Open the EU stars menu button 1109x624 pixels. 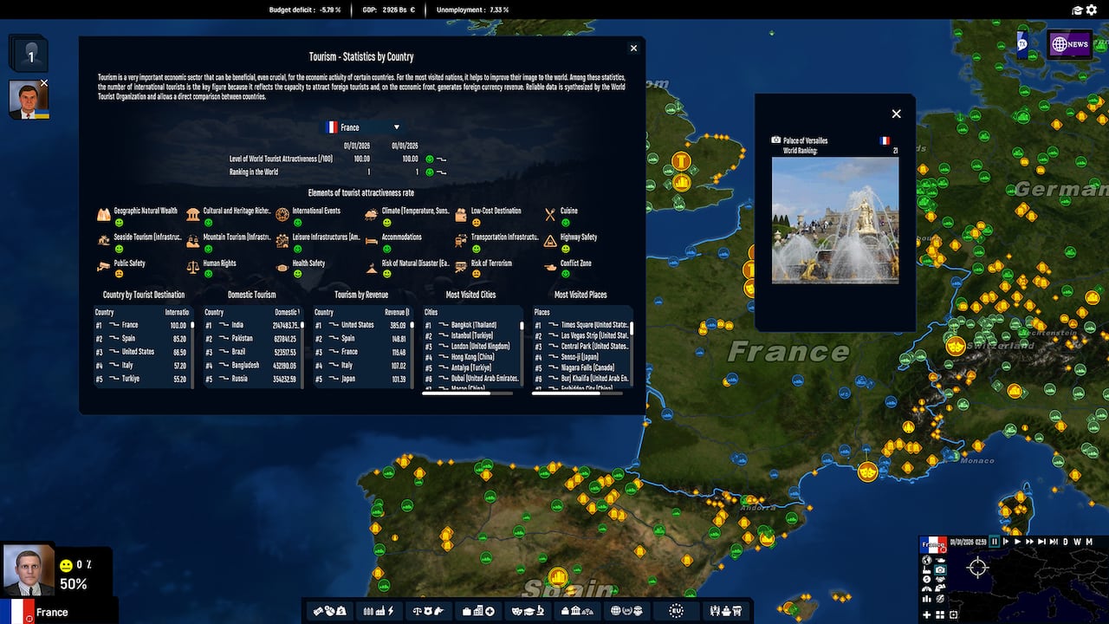tap(676, 610)
